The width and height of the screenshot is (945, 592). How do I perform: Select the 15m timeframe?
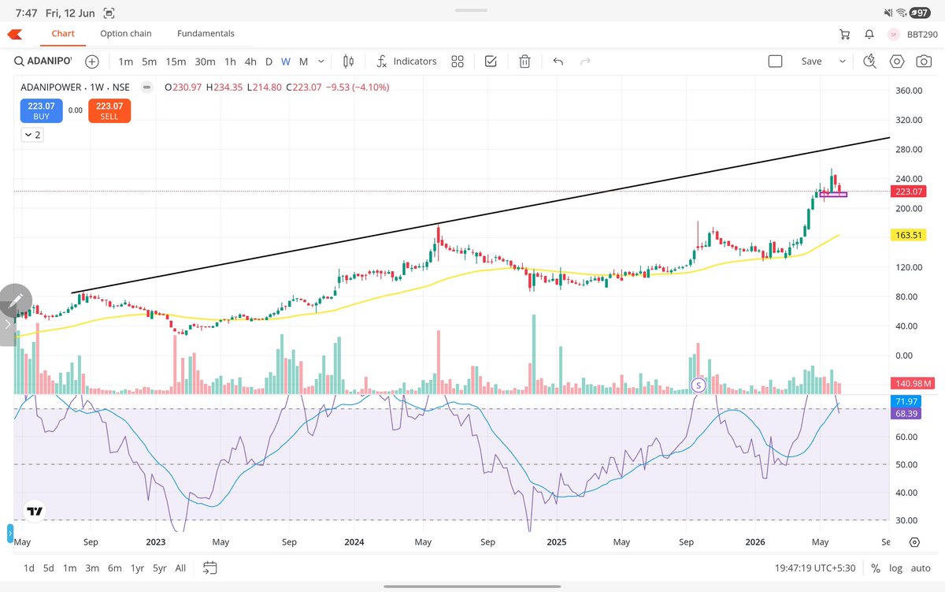pos(176,61)
